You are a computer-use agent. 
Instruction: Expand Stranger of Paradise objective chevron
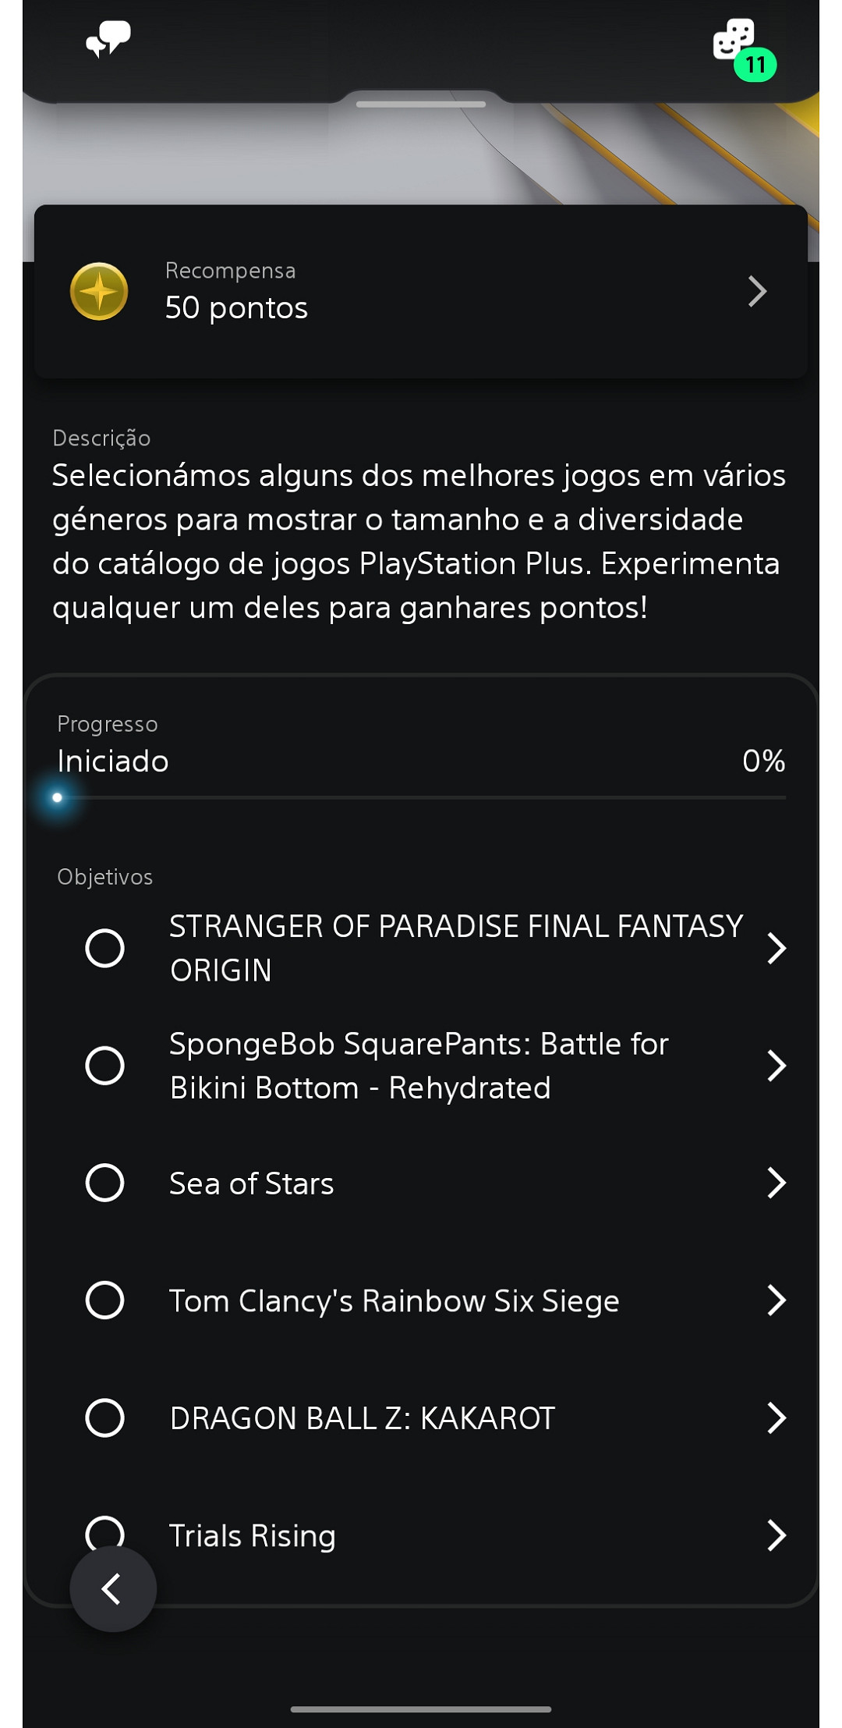776,948
